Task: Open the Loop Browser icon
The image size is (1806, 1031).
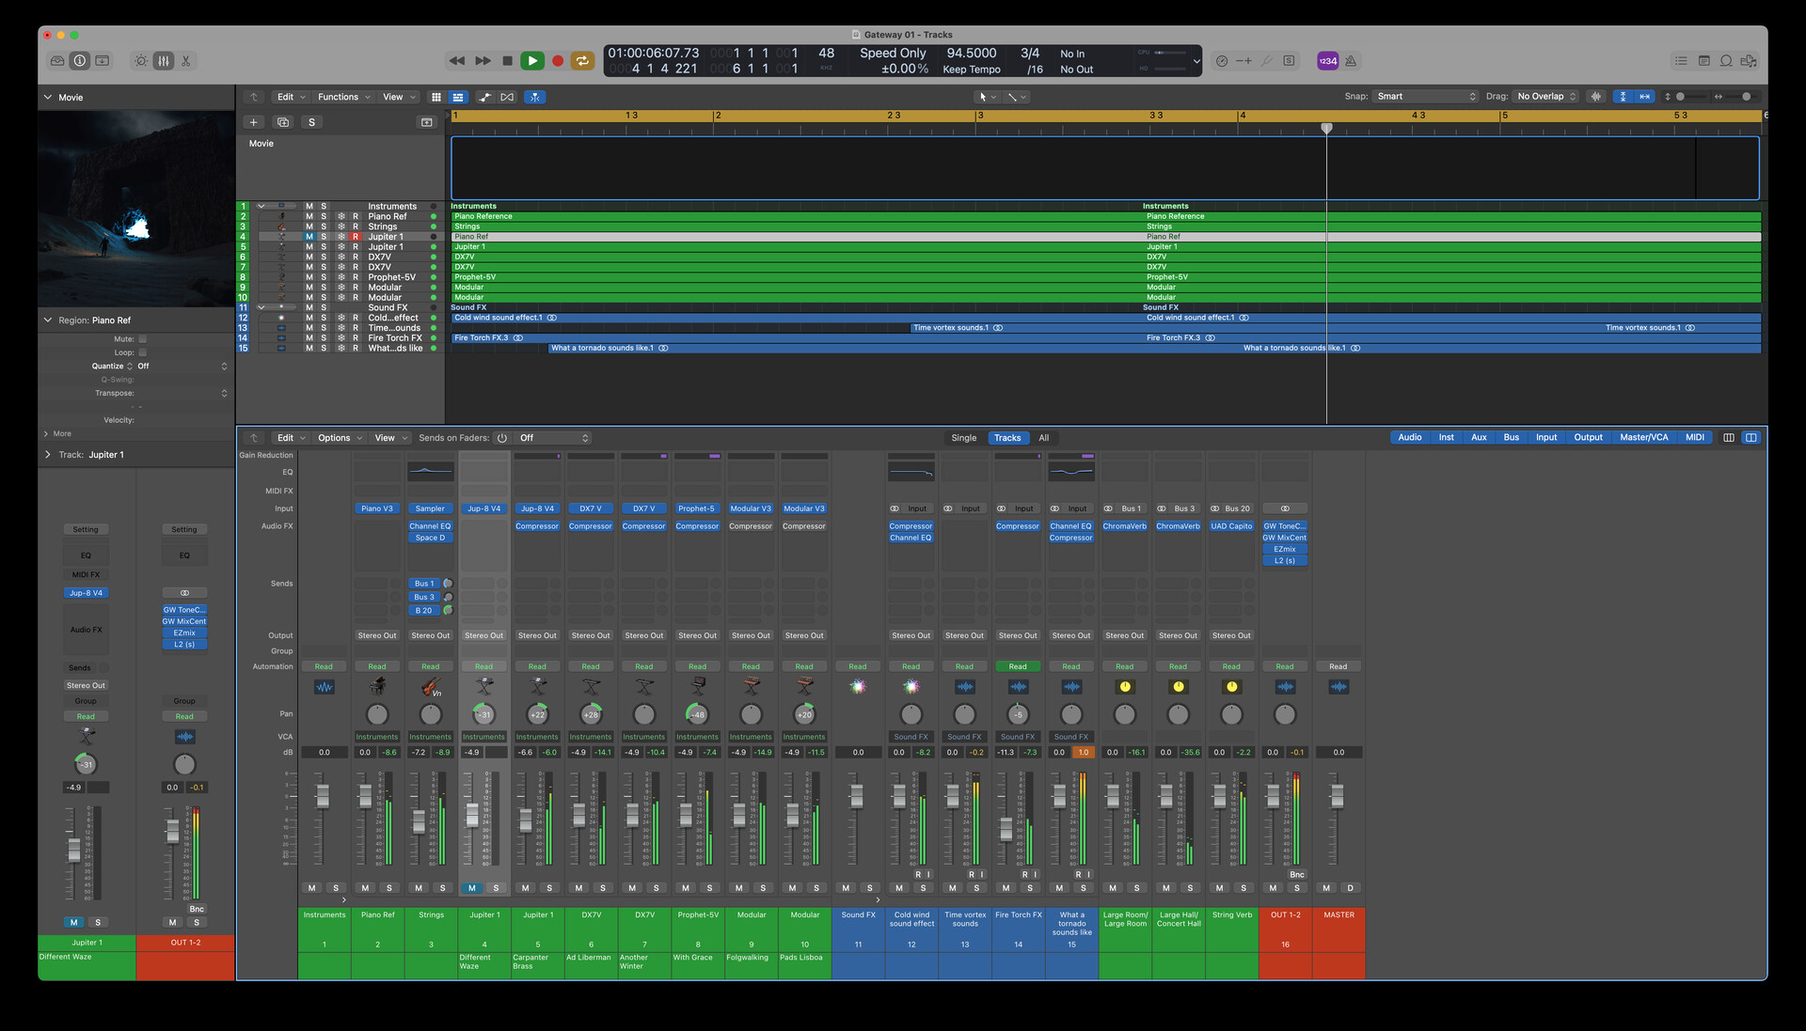Action: (x=1726, y=61)
